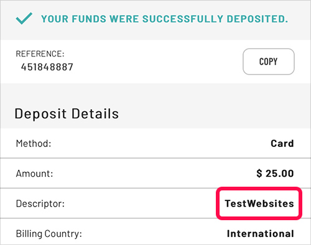Click the teal success checkmark icon
This screenshot has height=245, width=311.
(24, 19)
